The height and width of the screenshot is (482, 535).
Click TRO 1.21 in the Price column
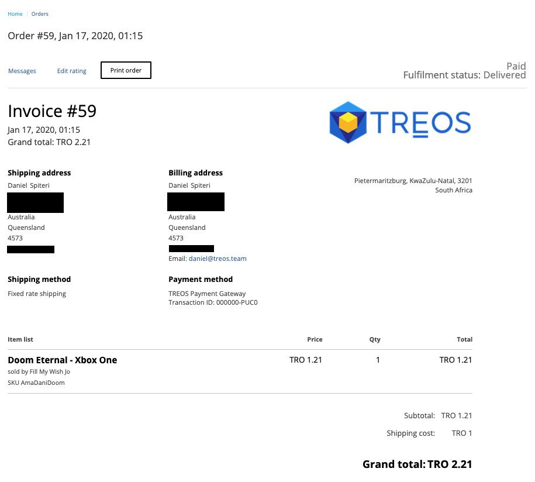pos(306,360)
